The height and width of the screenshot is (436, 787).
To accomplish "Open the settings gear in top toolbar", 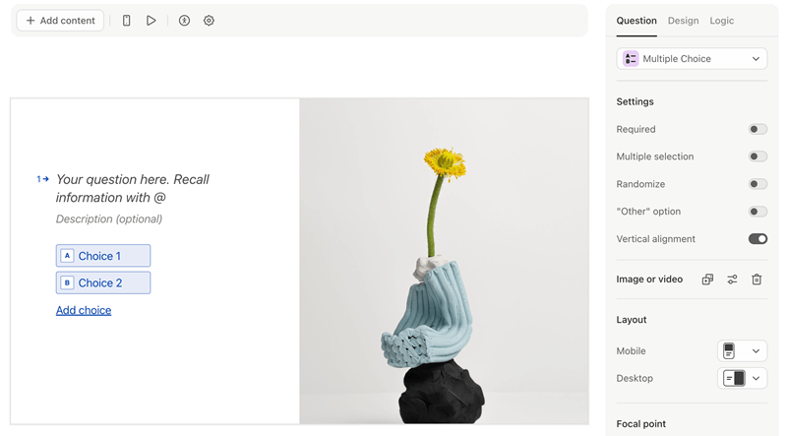I will pyautogui.click(x=209, y=21).
